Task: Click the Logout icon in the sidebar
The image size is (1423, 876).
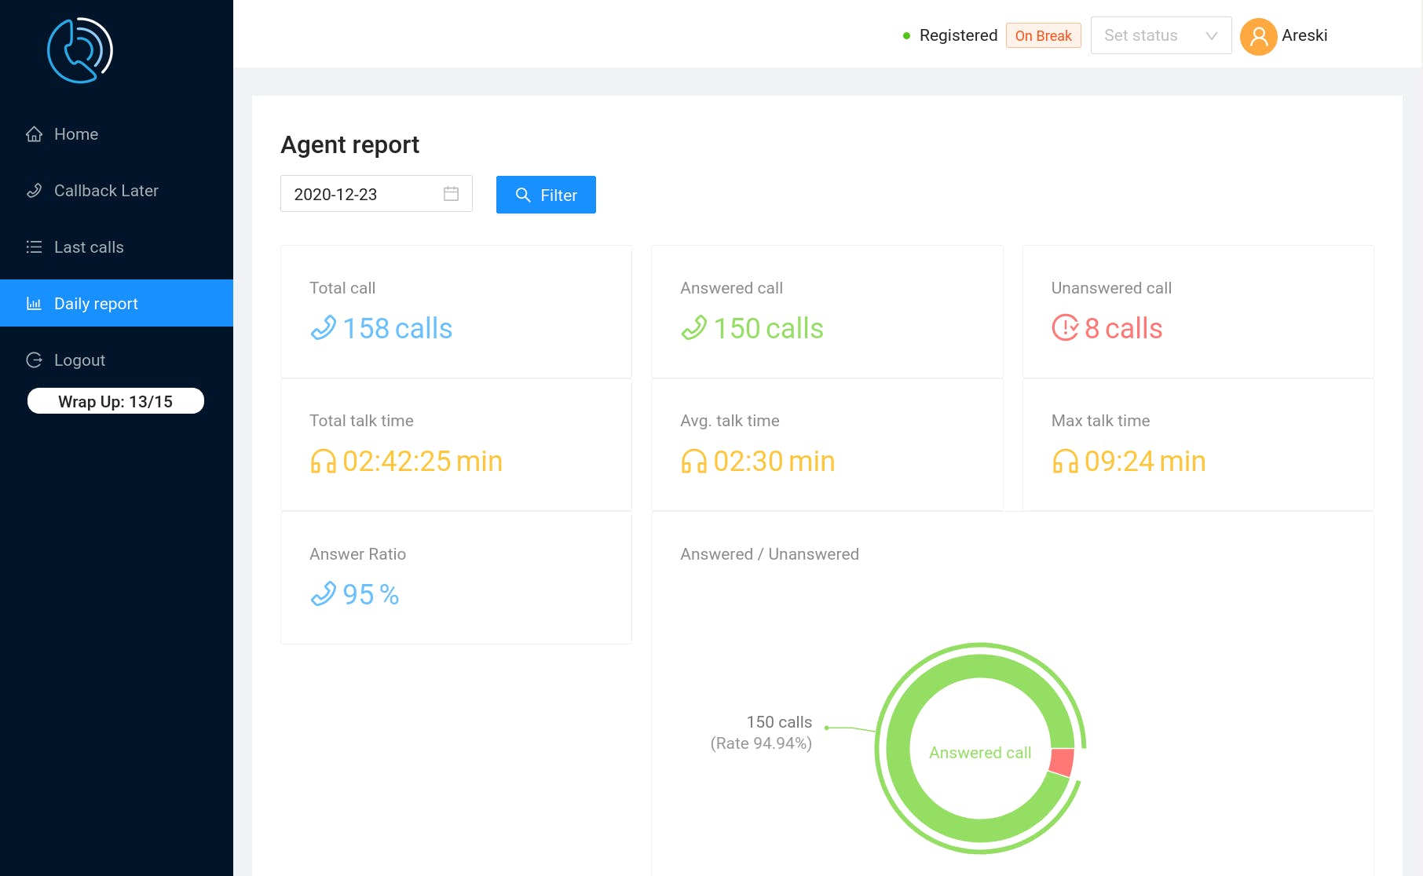Action: coord(34,360)
